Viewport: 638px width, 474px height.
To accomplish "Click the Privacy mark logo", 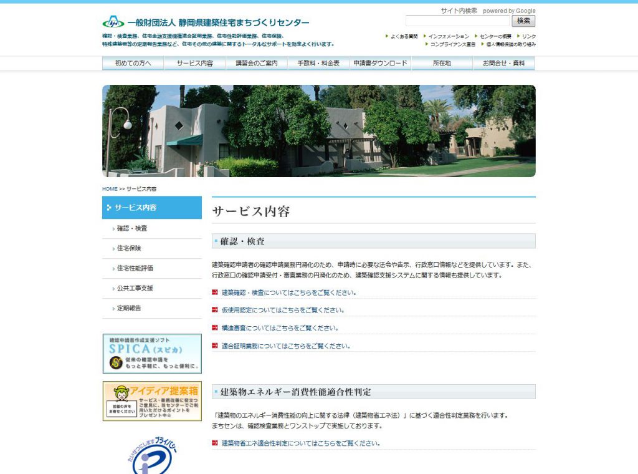I will tap(152, 455).
